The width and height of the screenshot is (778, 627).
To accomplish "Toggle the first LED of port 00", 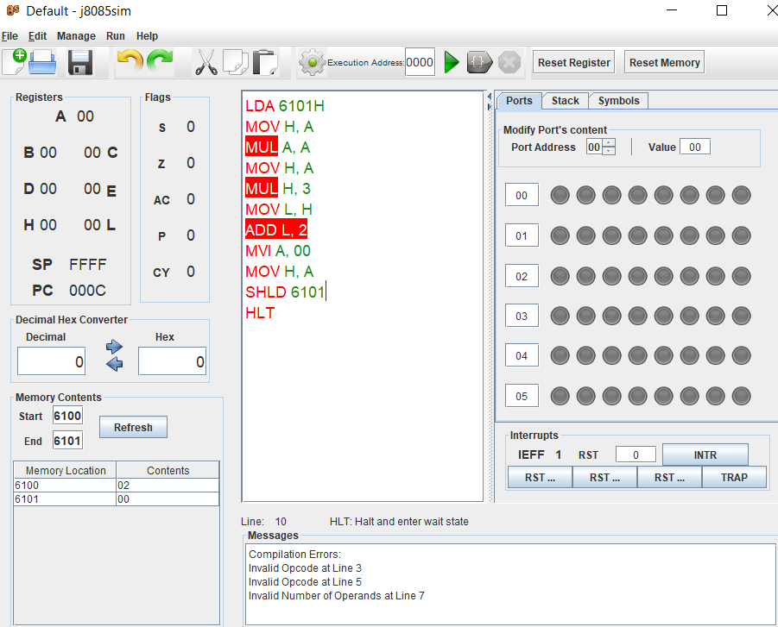I will pyautogui.click(x=560, y=195).
